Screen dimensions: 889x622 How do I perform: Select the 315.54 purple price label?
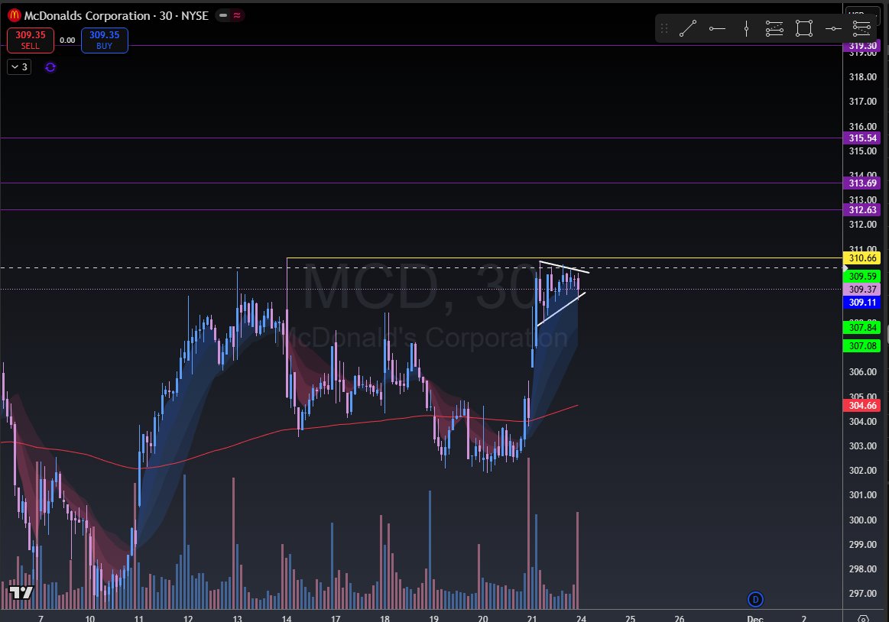[x=862, y=138]
